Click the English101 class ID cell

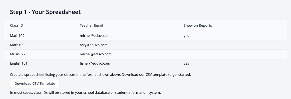pyautogui.click(x=19, y=64)
